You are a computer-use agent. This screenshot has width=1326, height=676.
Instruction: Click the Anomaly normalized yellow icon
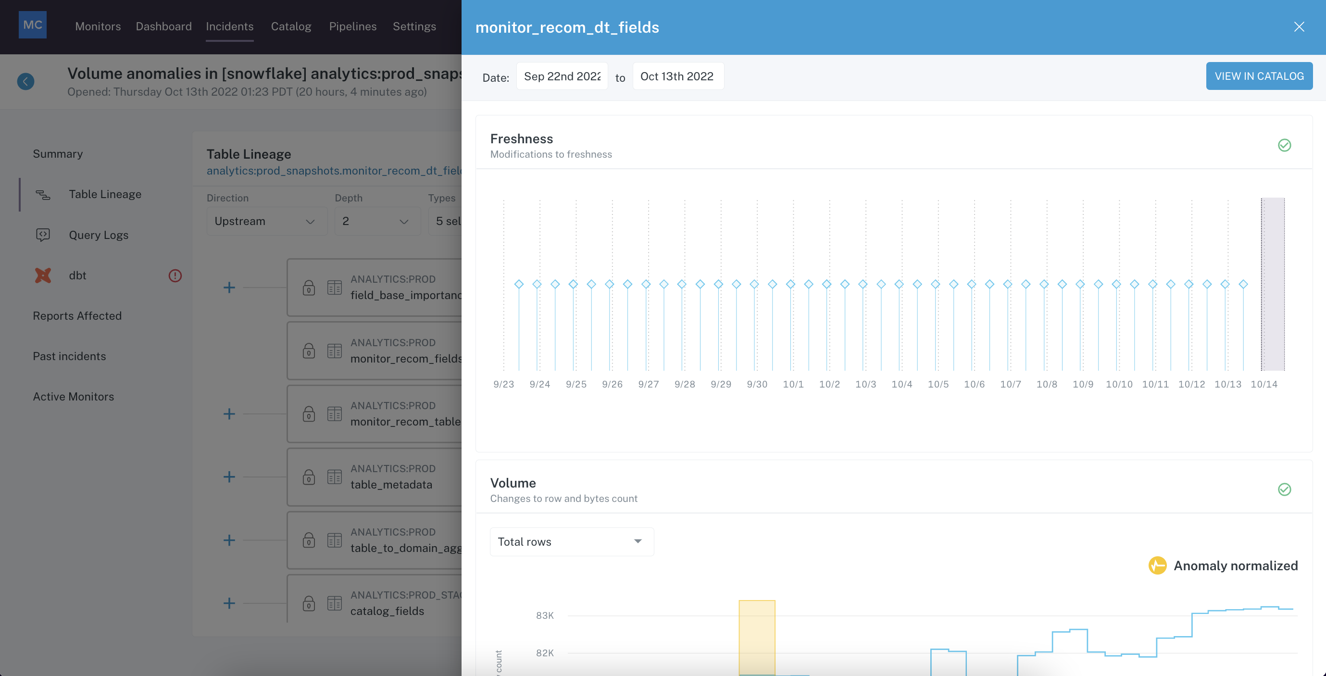1157,565
